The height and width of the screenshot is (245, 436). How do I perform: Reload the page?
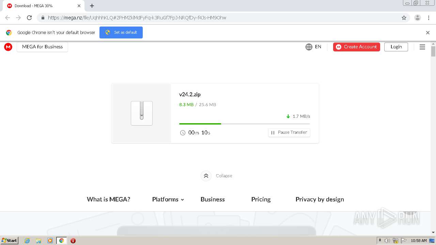(29, 18)
